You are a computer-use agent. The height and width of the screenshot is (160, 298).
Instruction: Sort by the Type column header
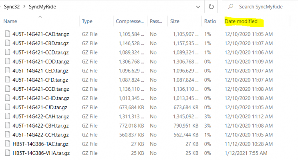pos(87,21)
